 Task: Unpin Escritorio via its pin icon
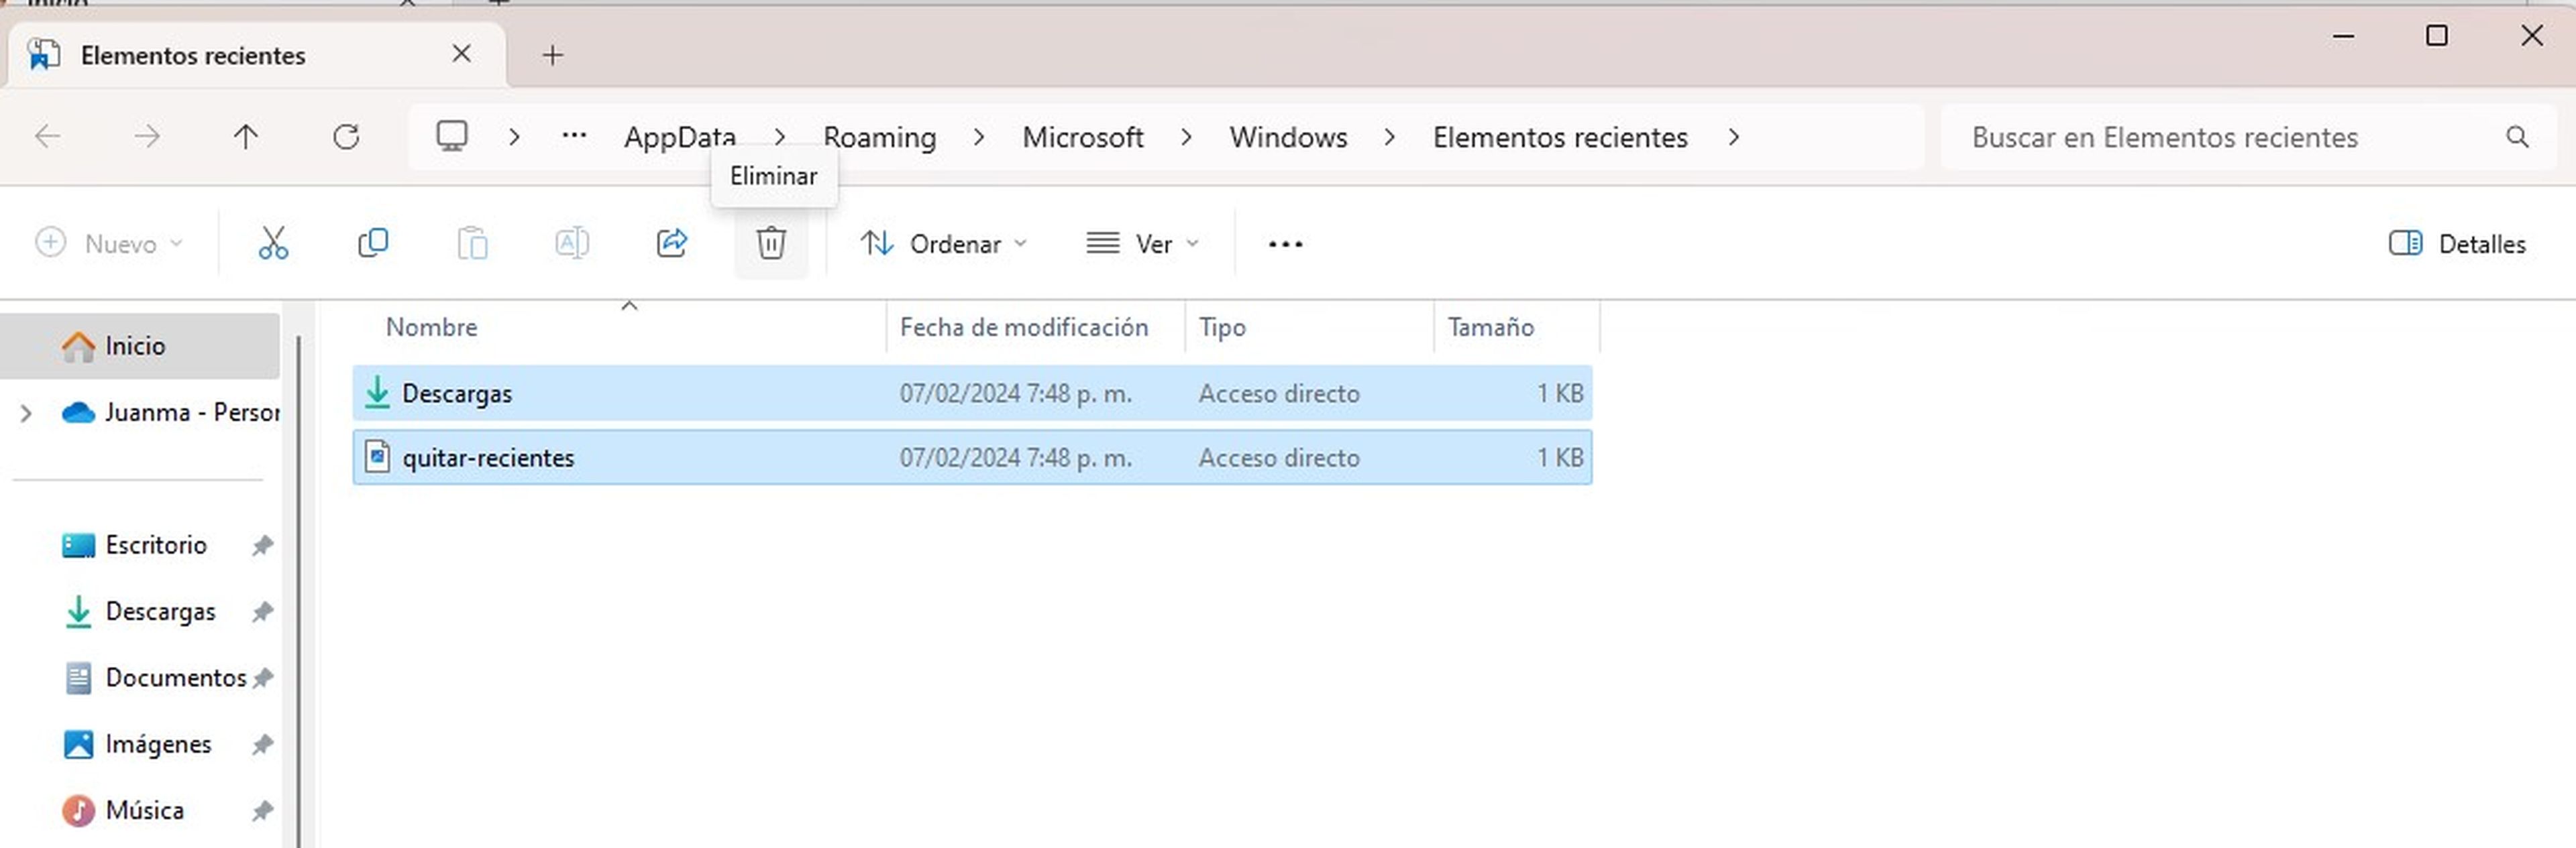262,546
